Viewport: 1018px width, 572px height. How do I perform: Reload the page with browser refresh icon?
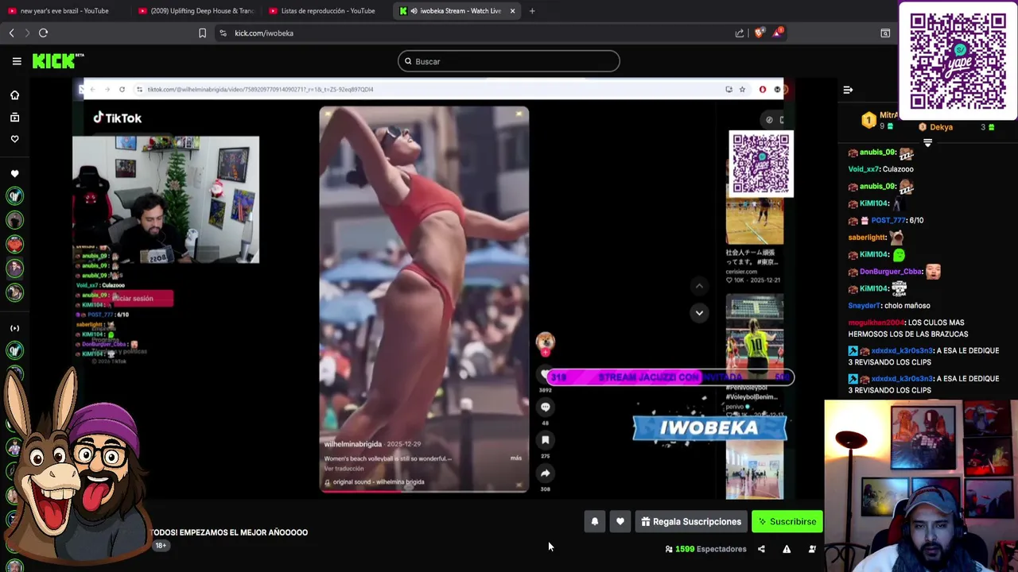pos(43,33)
